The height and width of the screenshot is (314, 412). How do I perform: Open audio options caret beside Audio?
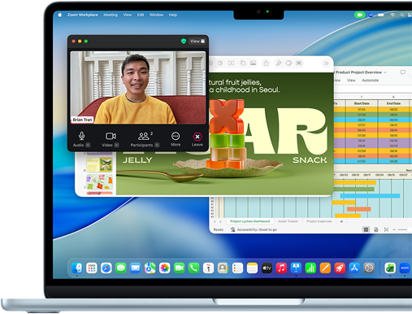[88, 145]
